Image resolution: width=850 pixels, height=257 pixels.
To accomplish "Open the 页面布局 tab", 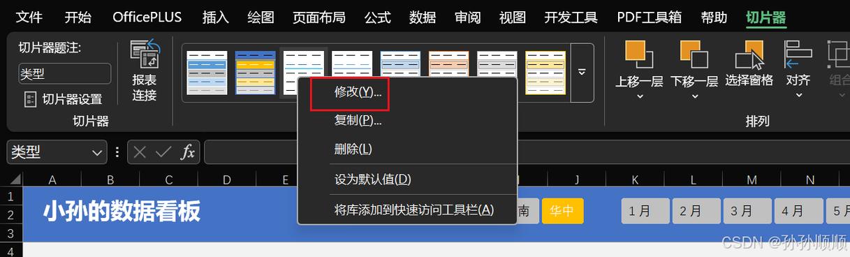I will click(318, 17).
